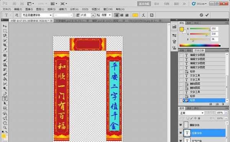Toggle the Character and Paragraph panel

click(x=152, y=15)
